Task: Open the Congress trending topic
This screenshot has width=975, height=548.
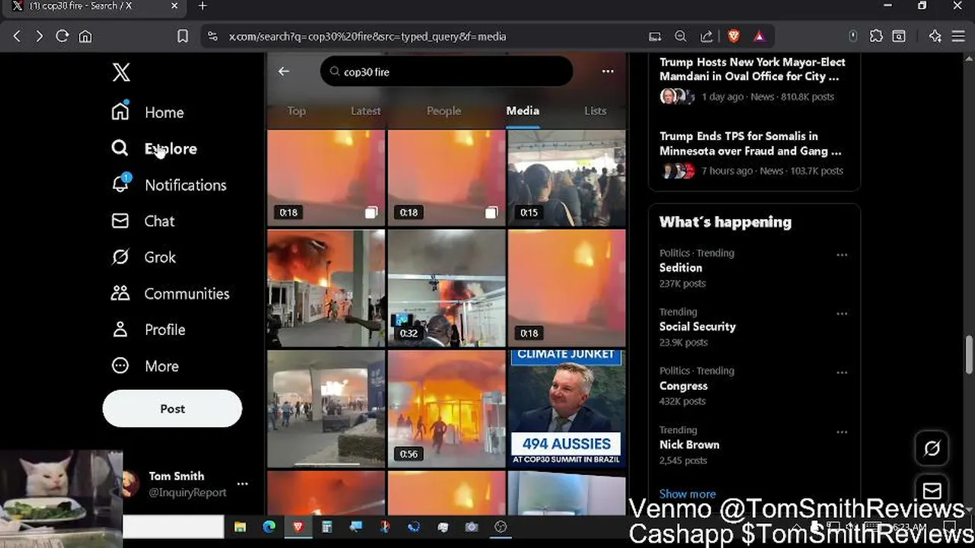Action: (x=683, y=386)
